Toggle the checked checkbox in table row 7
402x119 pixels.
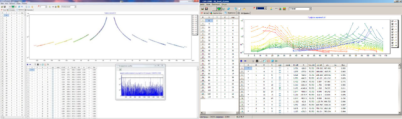(280, 89)
